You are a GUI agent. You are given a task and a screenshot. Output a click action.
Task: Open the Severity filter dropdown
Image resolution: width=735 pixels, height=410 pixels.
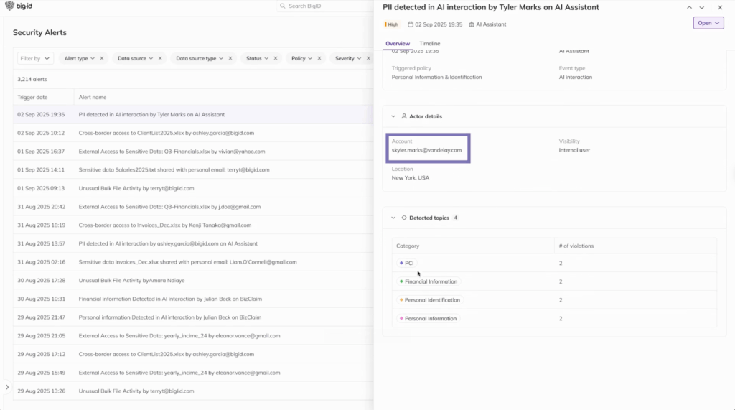point(348,58)
